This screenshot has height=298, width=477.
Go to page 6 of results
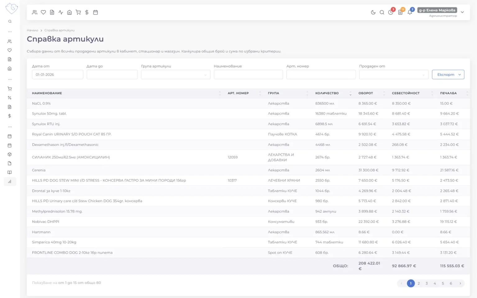(x=451, y=283)
